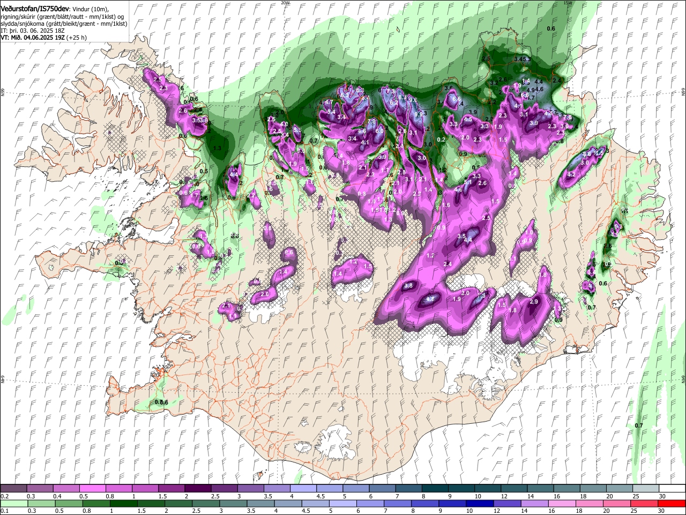Pick the red rain swatch between 25 and 30
686x515 pixels.
(x=643, y=504)
